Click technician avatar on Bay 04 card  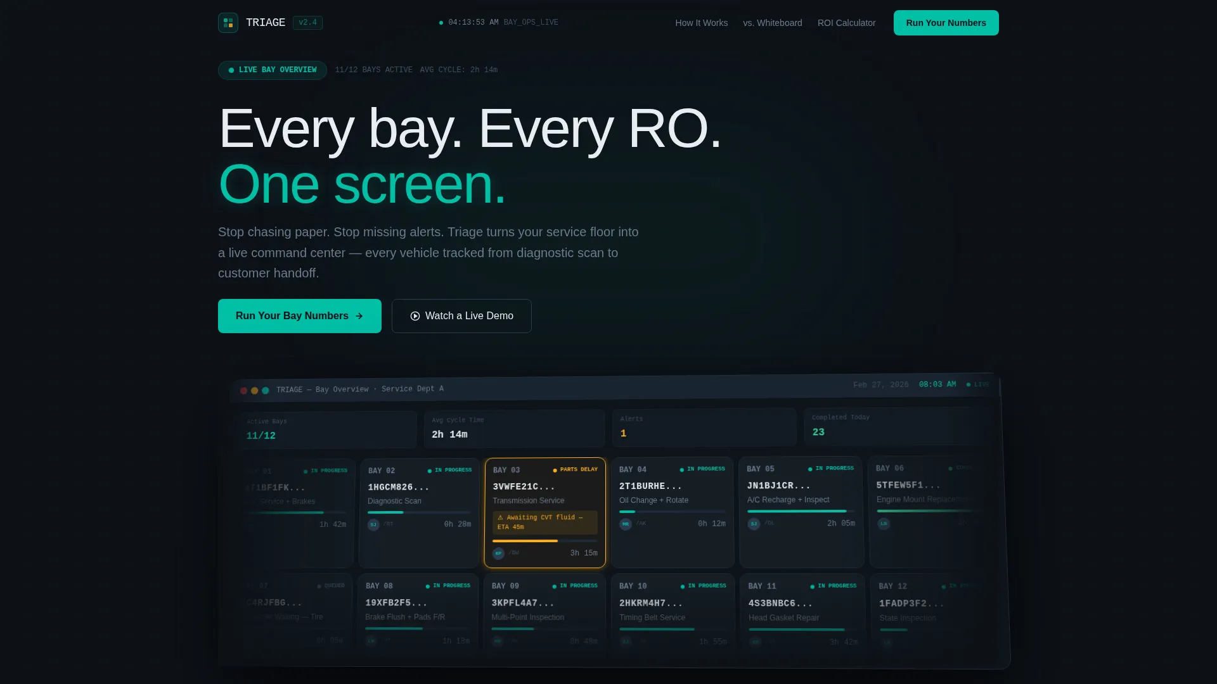626,524
